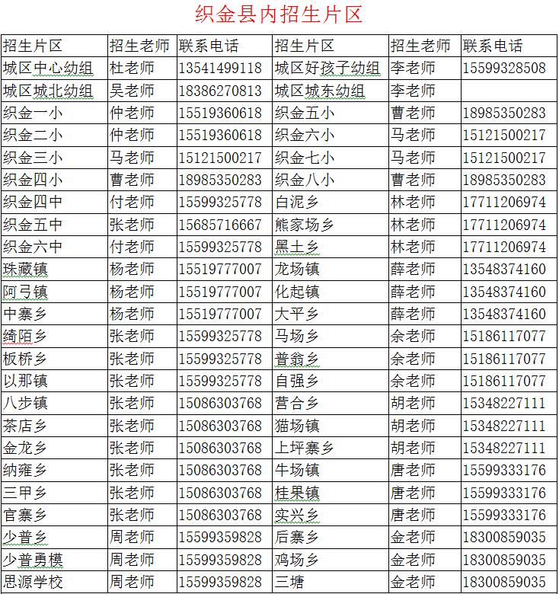Viewport: 559px width, 594px height.
Task: Click the teacher name in the 三塘 row
Action: point(413,582)
